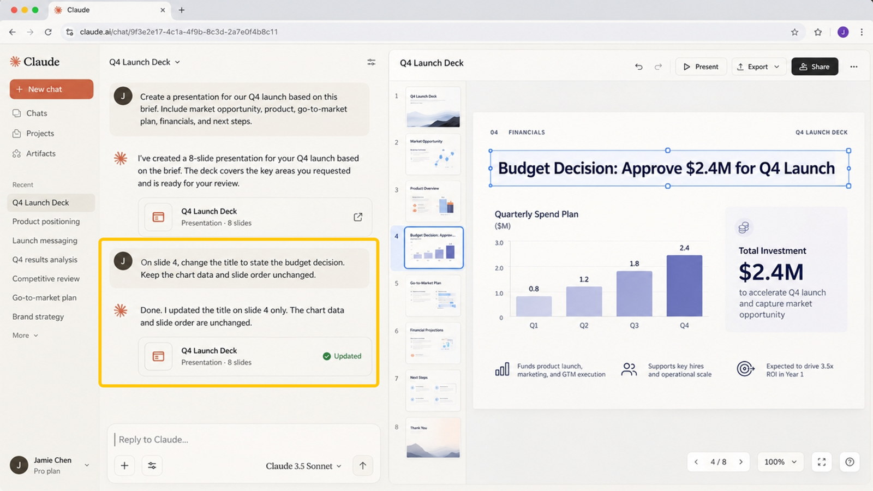This screenshot has width=873, height=491.
Task: Reload the page with refresh icon
Action: click(48, 32)
